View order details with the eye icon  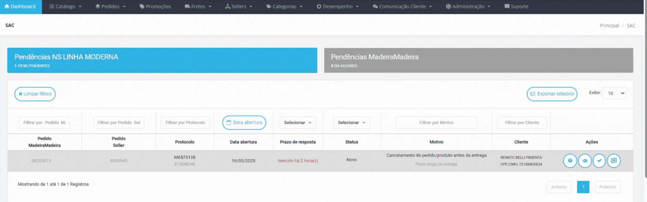pos(585,161)
